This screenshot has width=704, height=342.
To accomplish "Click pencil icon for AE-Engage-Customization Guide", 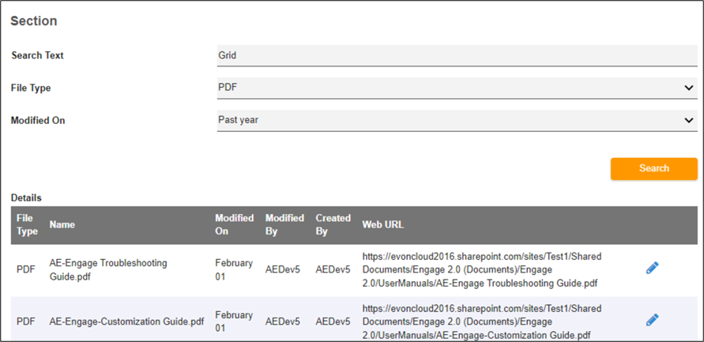I will click(652, 320).
